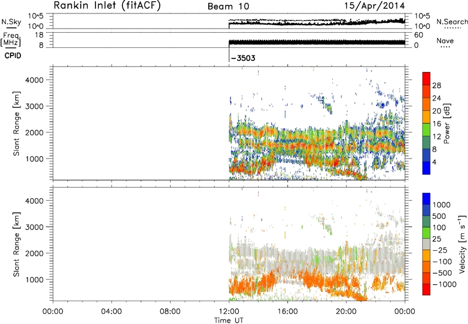Screen dimensions: 468x324
Task: Click the '60' tick on the Nave axis
Action: 418,35
